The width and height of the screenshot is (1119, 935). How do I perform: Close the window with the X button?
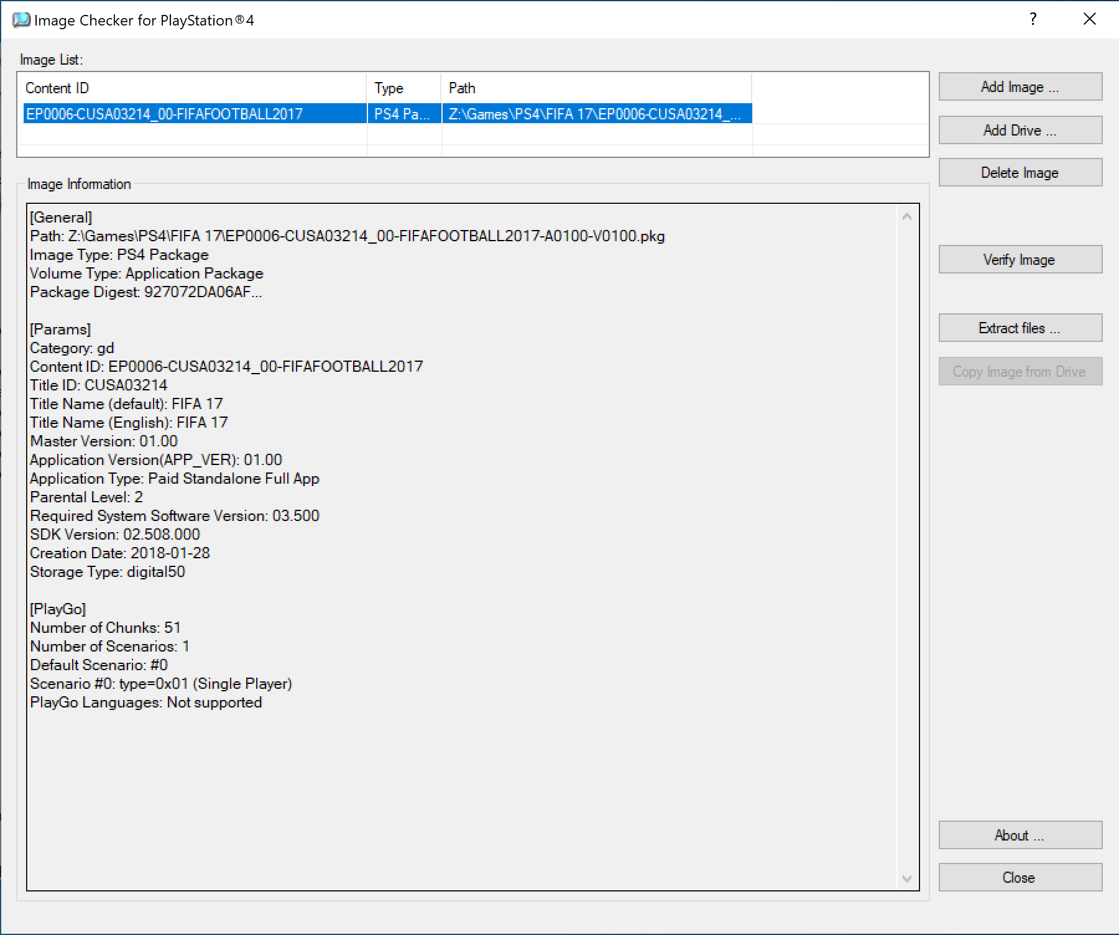click(1090, 19)
